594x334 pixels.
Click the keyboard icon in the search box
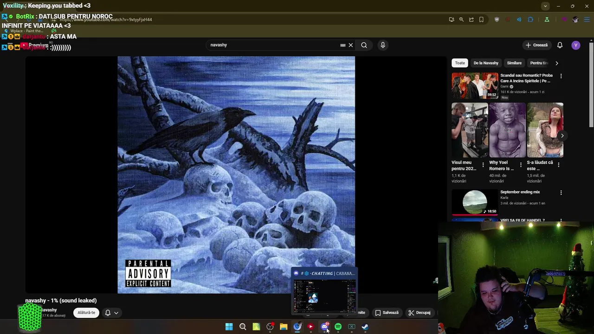pyautogui.click(x=342, y=45)
